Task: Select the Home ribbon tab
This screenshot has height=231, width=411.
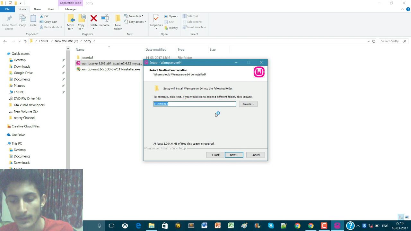Action: tap(22, 9)
